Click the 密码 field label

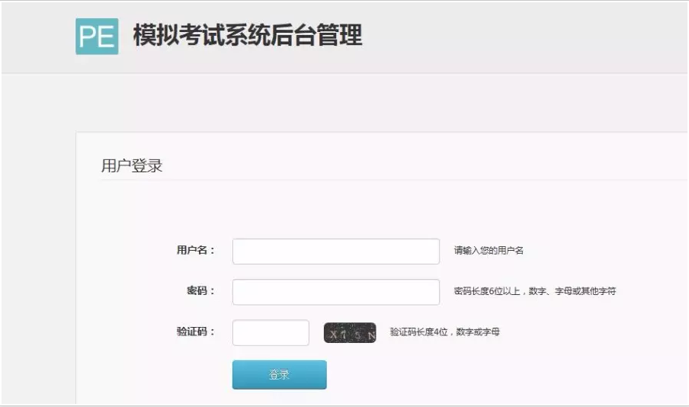[x=200, y=291]
